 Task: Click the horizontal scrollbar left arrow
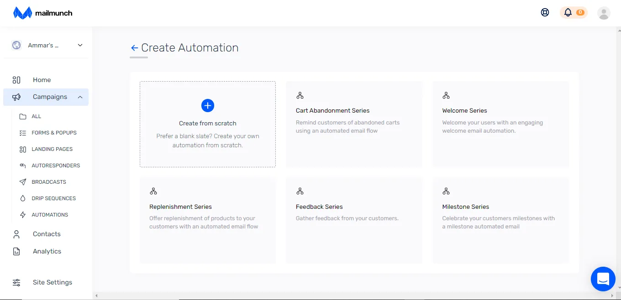point(96,296)
